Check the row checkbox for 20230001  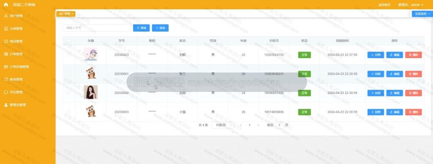point(69,74)
